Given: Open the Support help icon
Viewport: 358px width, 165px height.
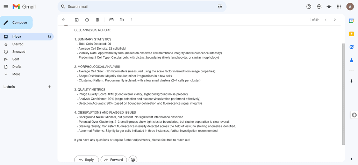Looking at the screenshot, I should click(309, 7).
